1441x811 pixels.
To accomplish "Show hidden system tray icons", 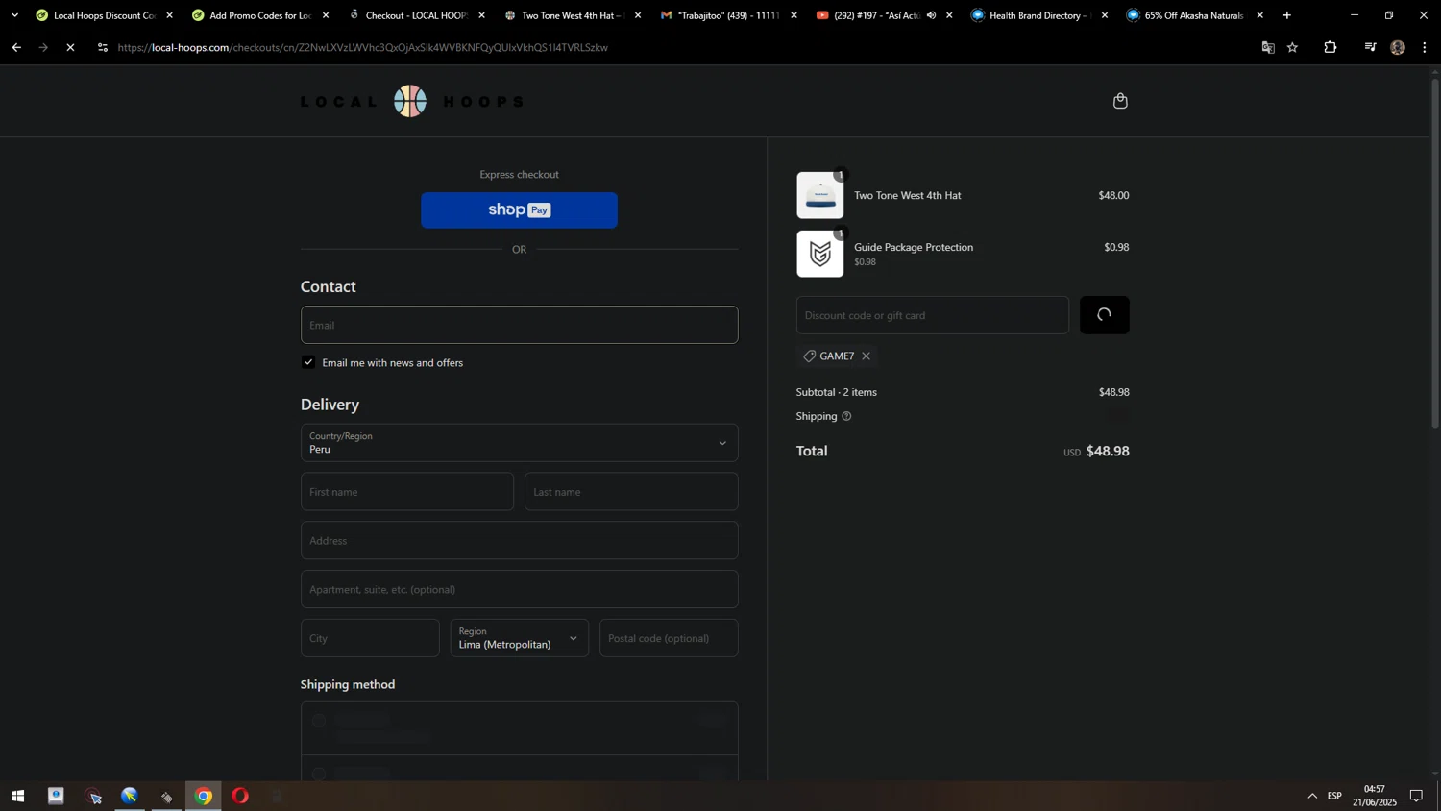I will pos(1312,796).
